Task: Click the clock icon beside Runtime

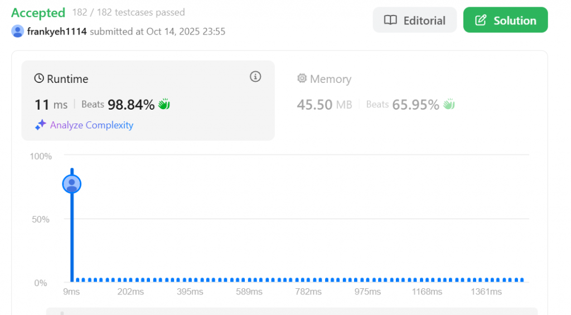Action: [39, 79]
